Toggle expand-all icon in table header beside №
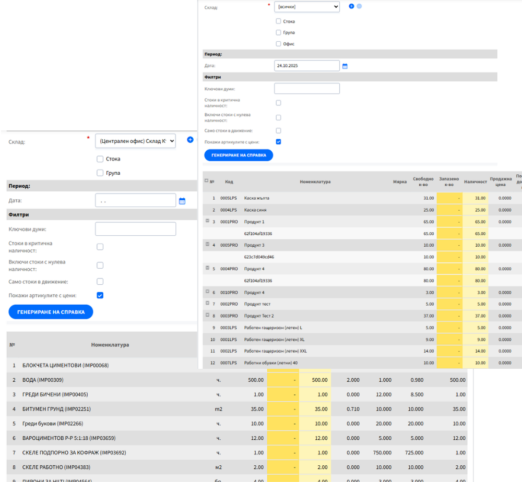This screenshot has width=522, height=482. 206,181
